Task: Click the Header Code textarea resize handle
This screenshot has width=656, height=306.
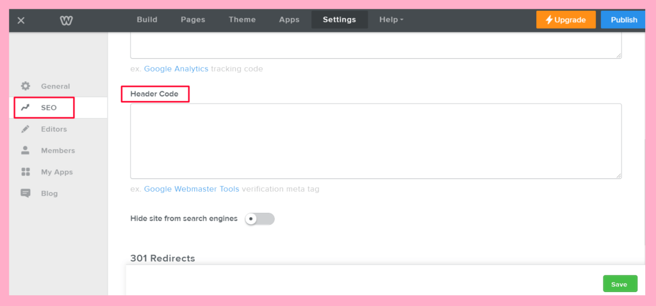Action: [618, 176]
